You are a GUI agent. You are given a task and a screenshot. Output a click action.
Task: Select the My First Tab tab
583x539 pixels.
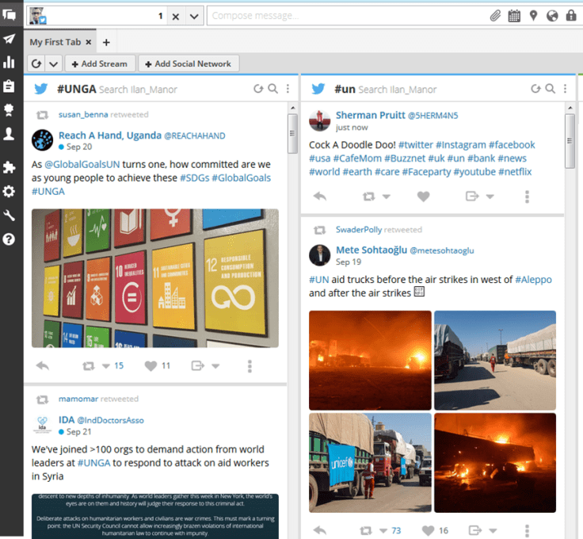[x=55, y=42]
